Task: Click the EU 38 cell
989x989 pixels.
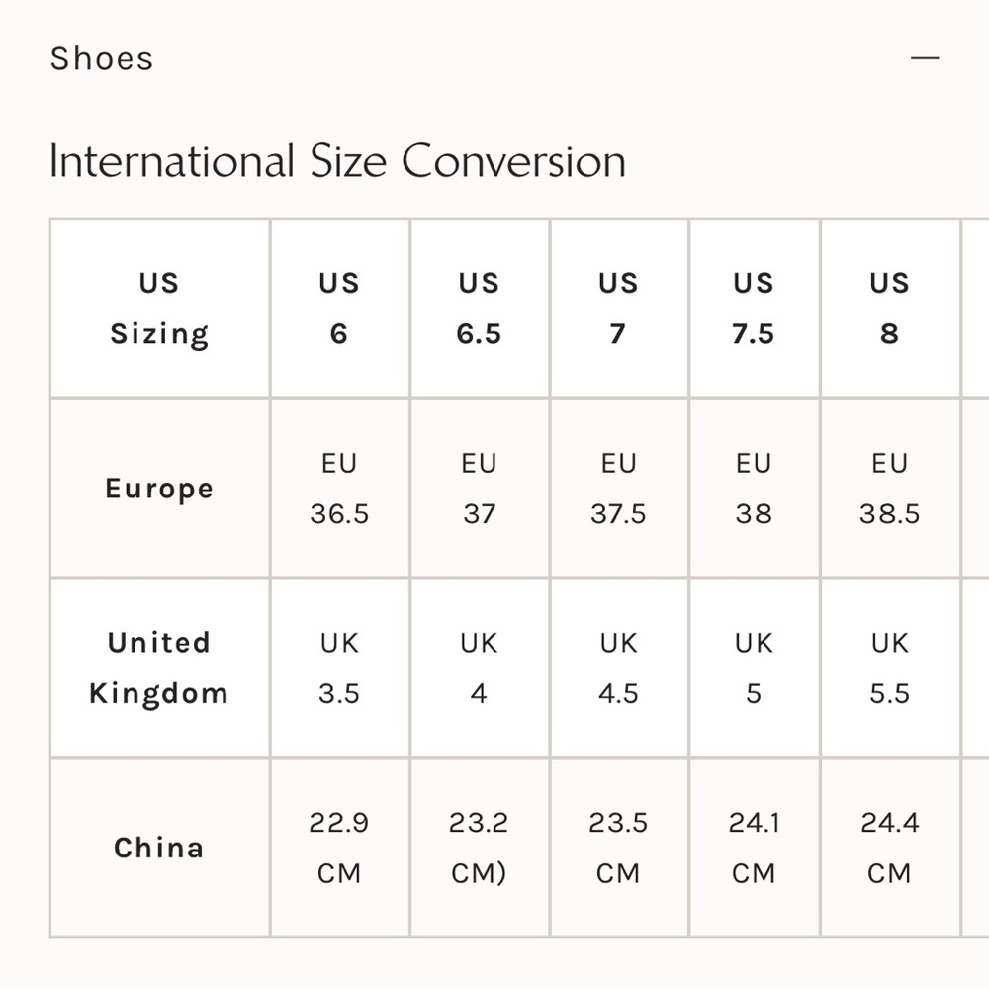Action: (x=755, y=489)
